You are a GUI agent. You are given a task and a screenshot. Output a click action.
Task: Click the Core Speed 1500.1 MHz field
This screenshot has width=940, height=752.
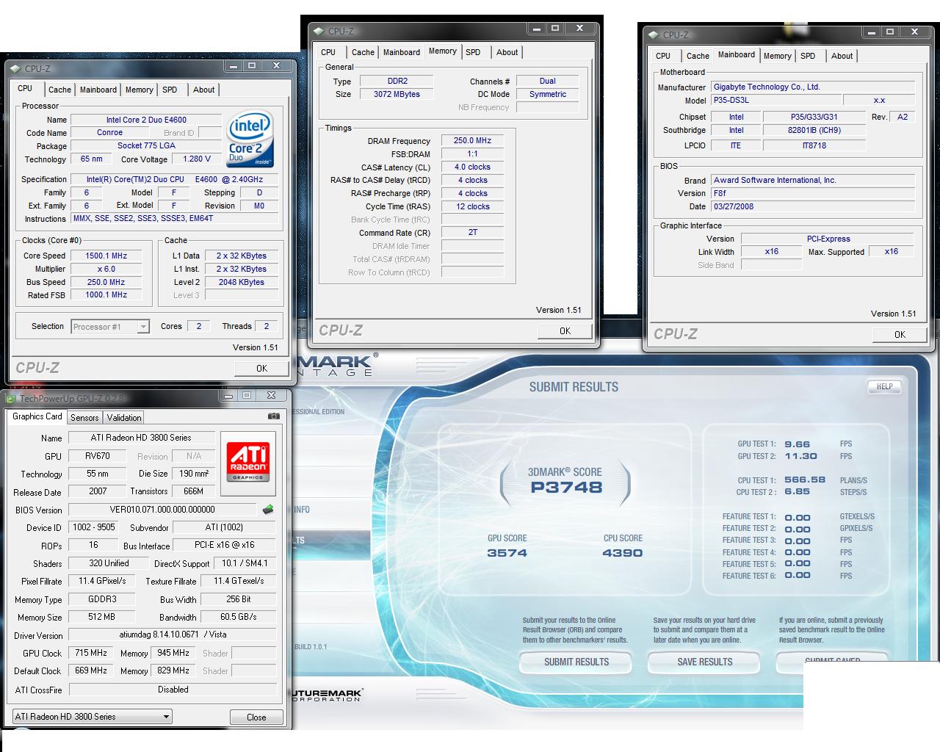[x=106, y=256]
